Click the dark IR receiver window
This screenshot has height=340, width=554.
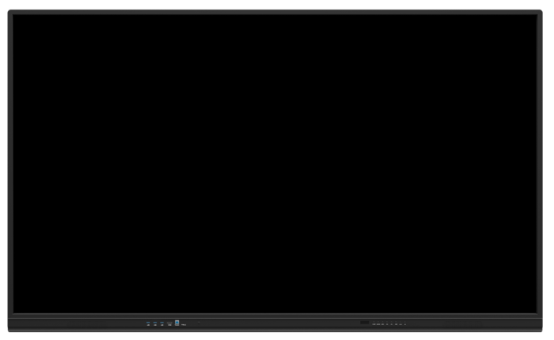point(365,323)
